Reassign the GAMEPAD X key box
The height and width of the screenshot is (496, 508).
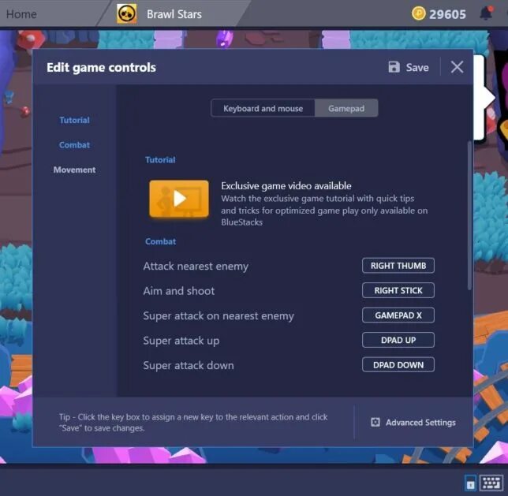(398, 315)
